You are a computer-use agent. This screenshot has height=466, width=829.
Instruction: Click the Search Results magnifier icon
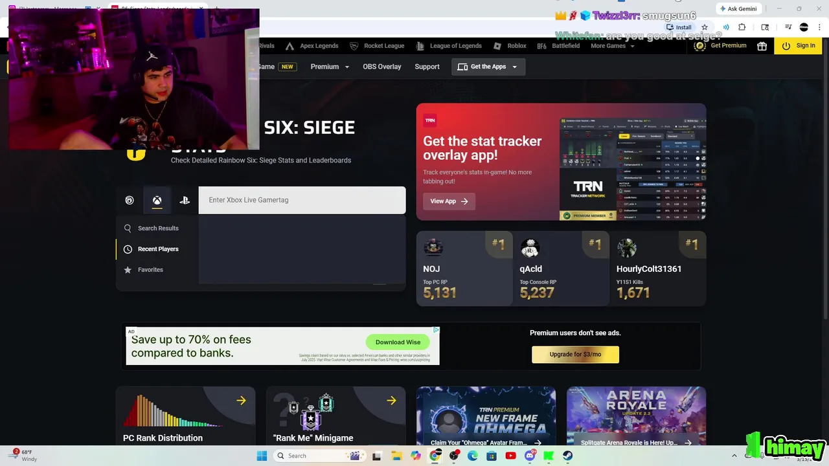coord(128,228)
